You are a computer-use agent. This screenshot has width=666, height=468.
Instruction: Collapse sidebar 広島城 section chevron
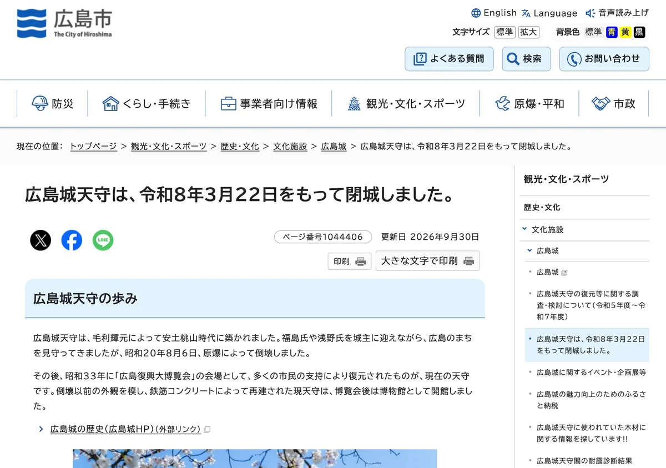[x=529, y=250]
